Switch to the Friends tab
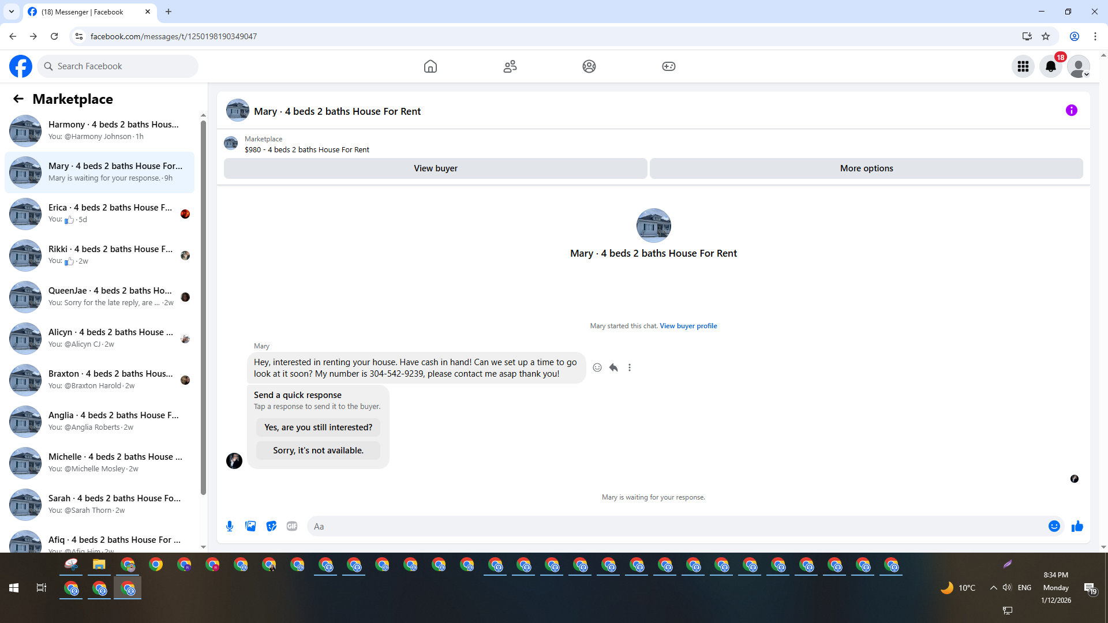The height and width of the screenshot is (623, 1108). pos(510,66)
